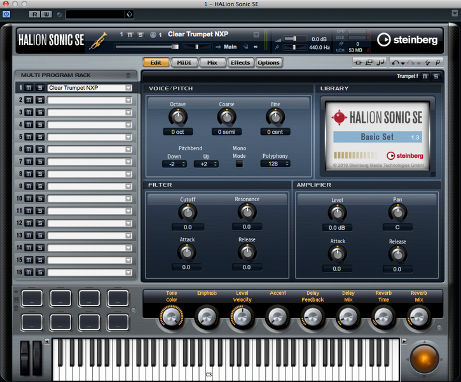
Task: Click the plug-in power activate icon
Action: [6, 13]
